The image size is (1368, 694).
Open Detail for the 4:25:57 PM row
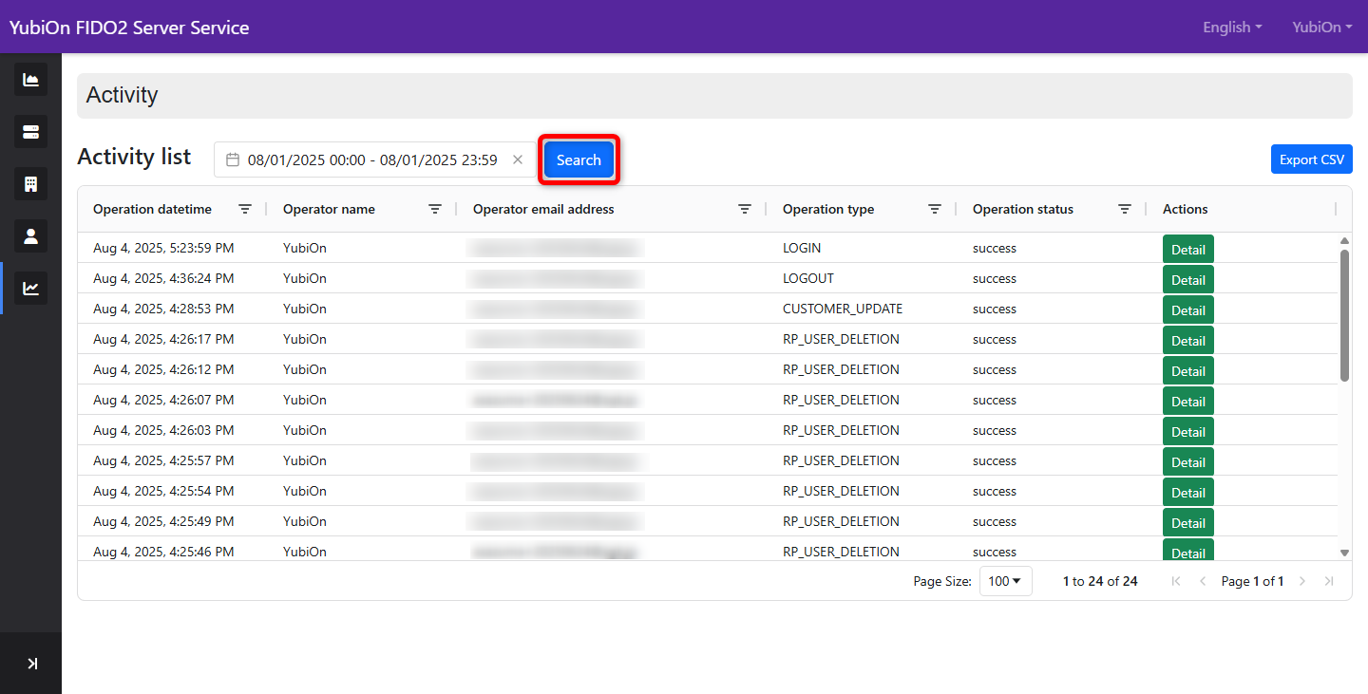click(x=1188, y=462)
